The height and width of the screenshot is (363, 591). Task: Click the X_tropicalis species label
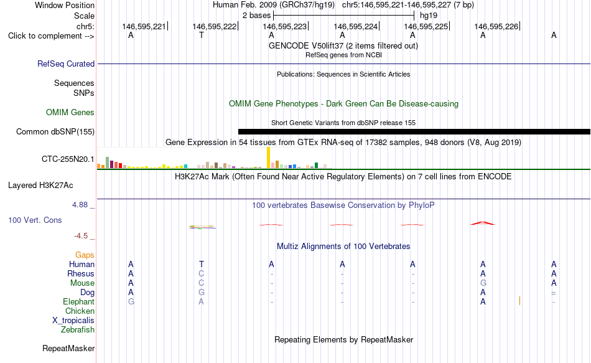pyautogui.click(x=73, y=321)
